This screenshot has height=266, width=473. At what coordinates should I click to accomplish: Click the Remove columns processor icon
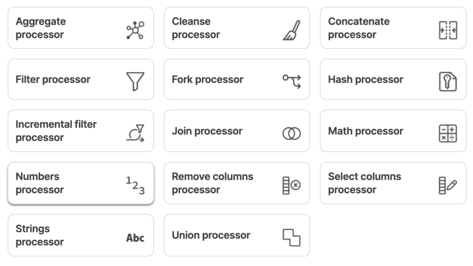(x=292, y=185)
